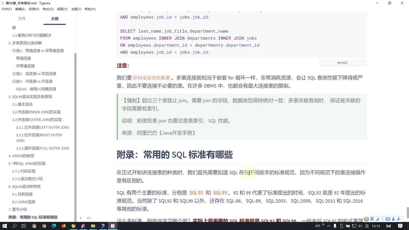409x230 pixels.
Task: Open 5. 7种SQL JOINS的实现 heading
Action: tap(27, 164)
